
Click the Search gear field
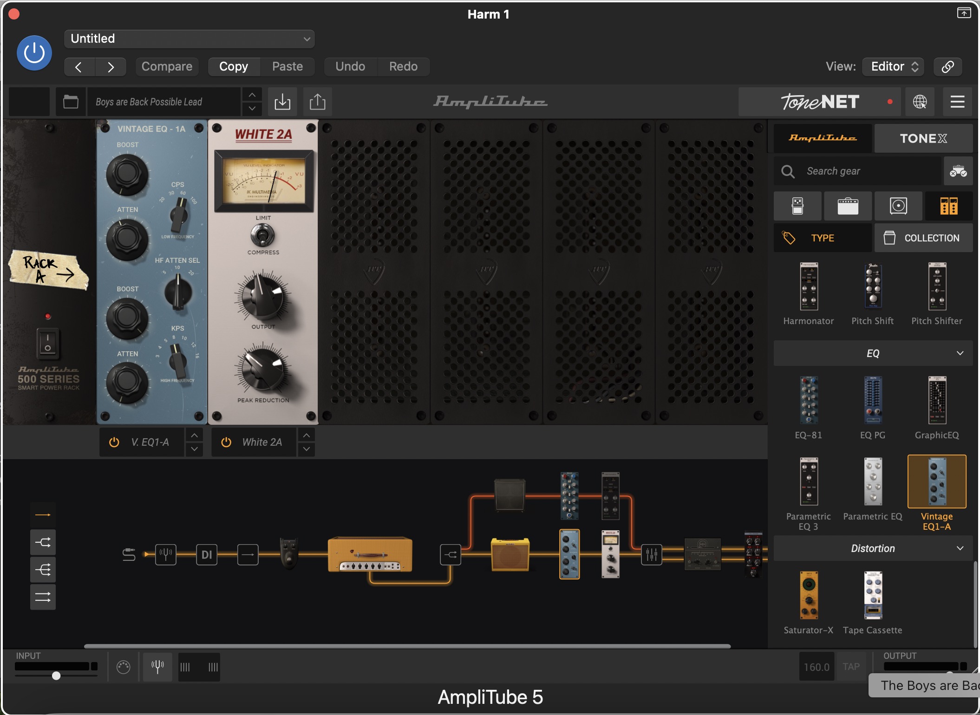pos(858,171)
